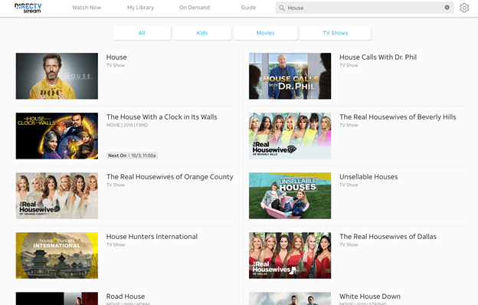Image resolution: width=478 pixels, height=305 pixels.
Task: Open the House TV show thumbnail
Action: [57, 76]
